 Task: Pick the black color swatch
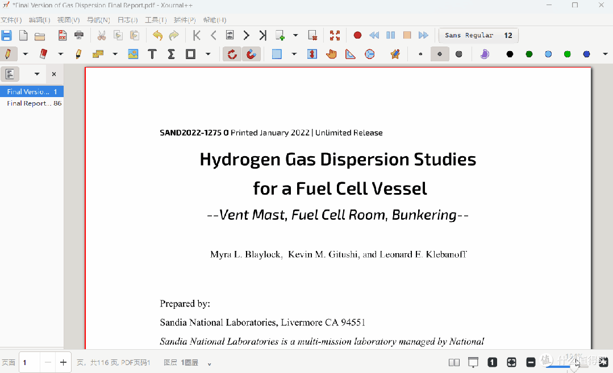click(x=510, y=54)
